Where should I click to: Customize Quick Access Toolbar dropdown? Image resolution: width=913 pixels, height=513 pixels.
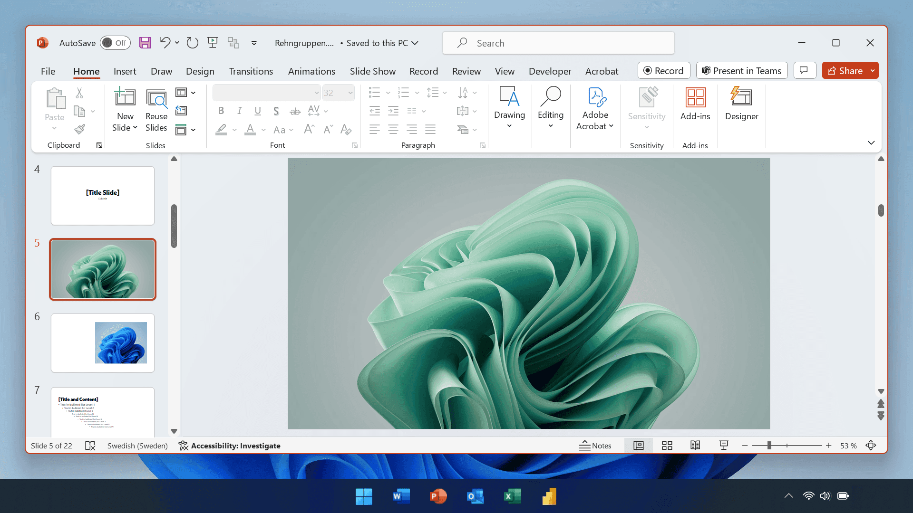pos(254,43)
